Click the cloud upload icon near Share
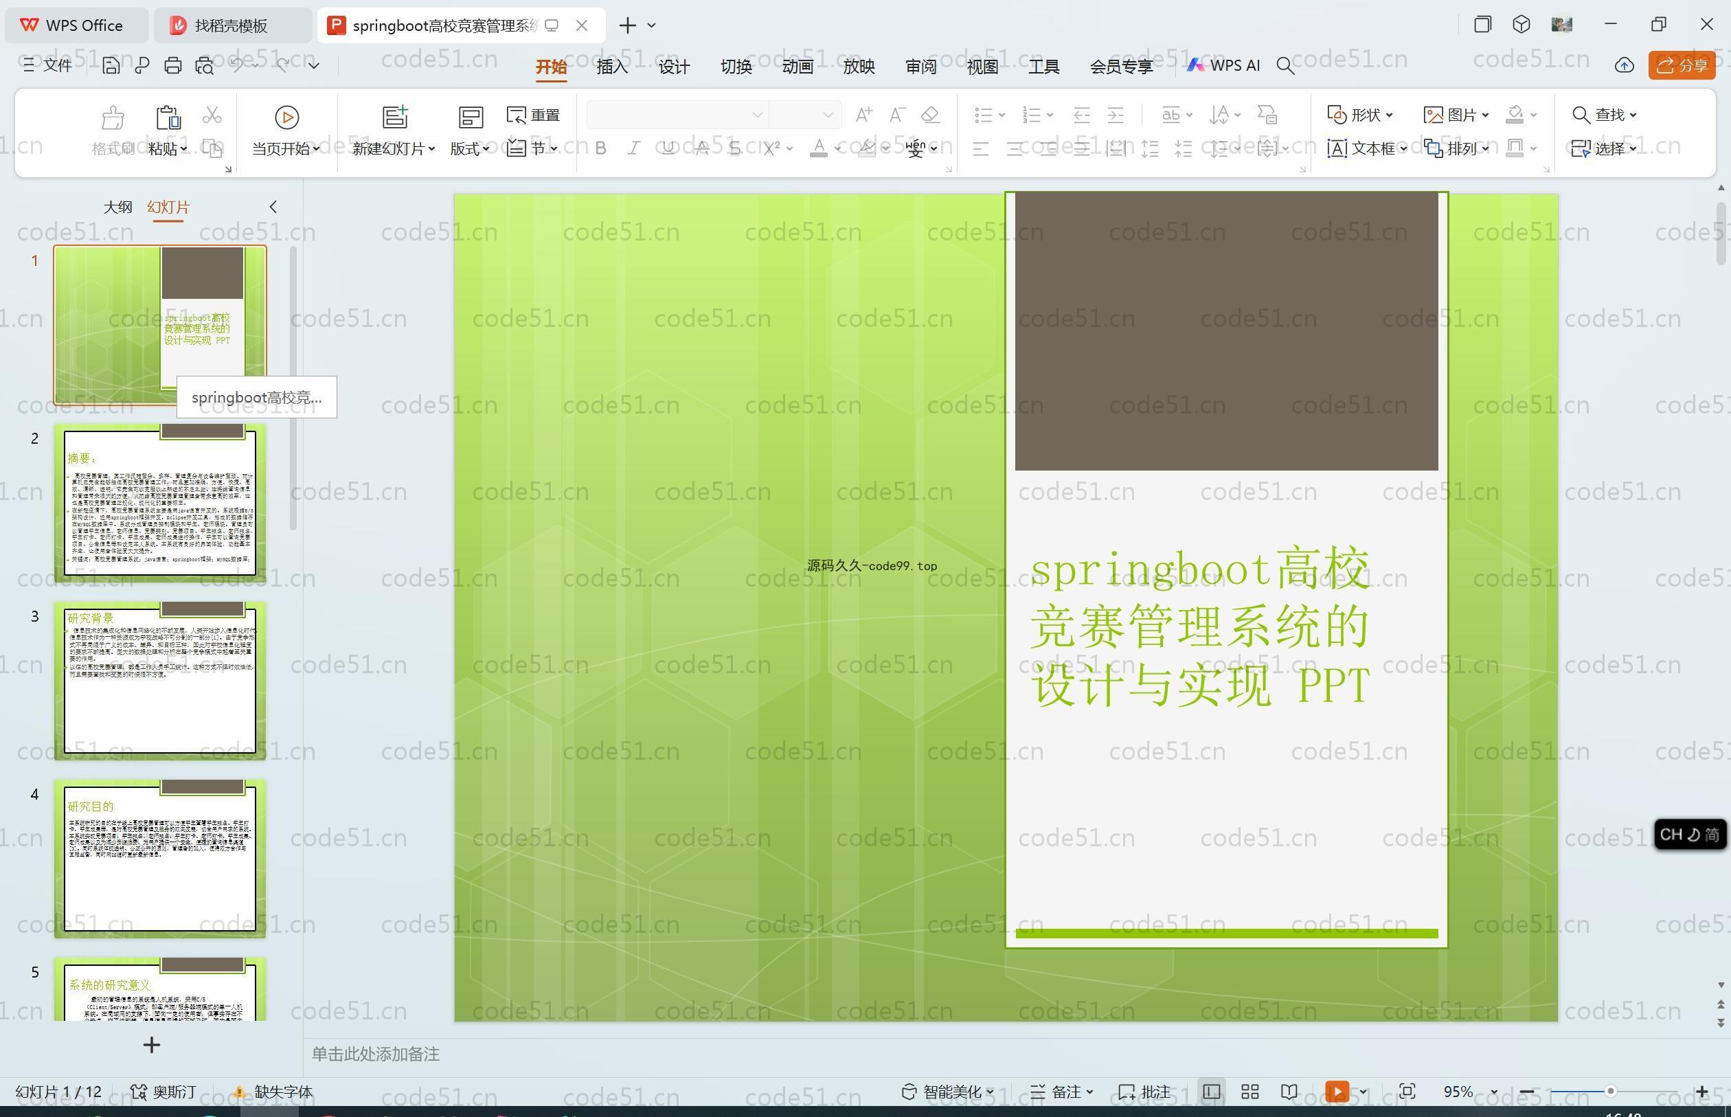This screenshot has height=1117, width=1731. 1625,65
